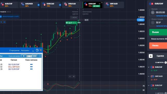
Task: Expand the GBP/AUD deal entry
Action: tap(149, 76)
